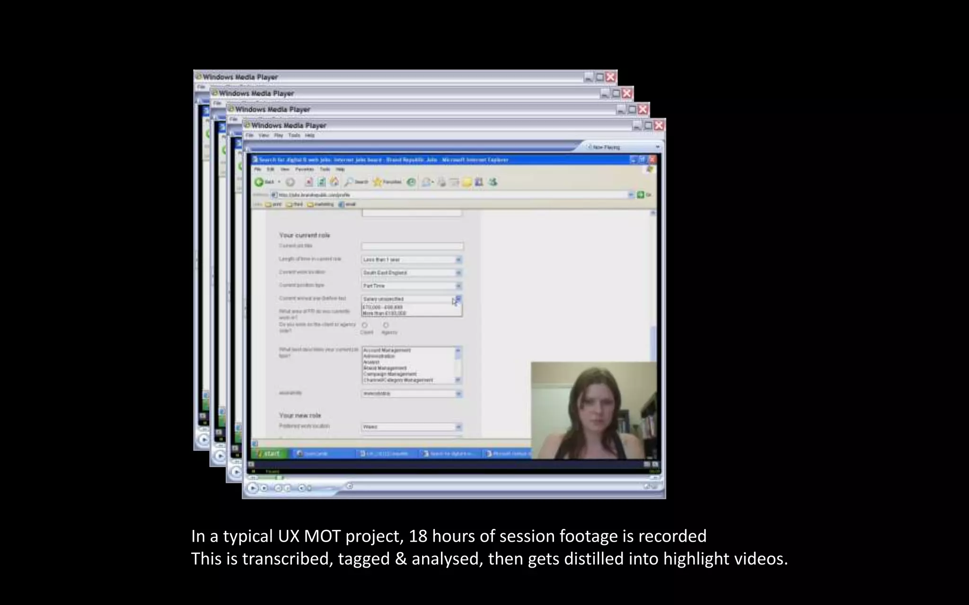This screenshot has height=605, width=969.
Task: Select 'Account Management' in the job type list
Action: 387,350
